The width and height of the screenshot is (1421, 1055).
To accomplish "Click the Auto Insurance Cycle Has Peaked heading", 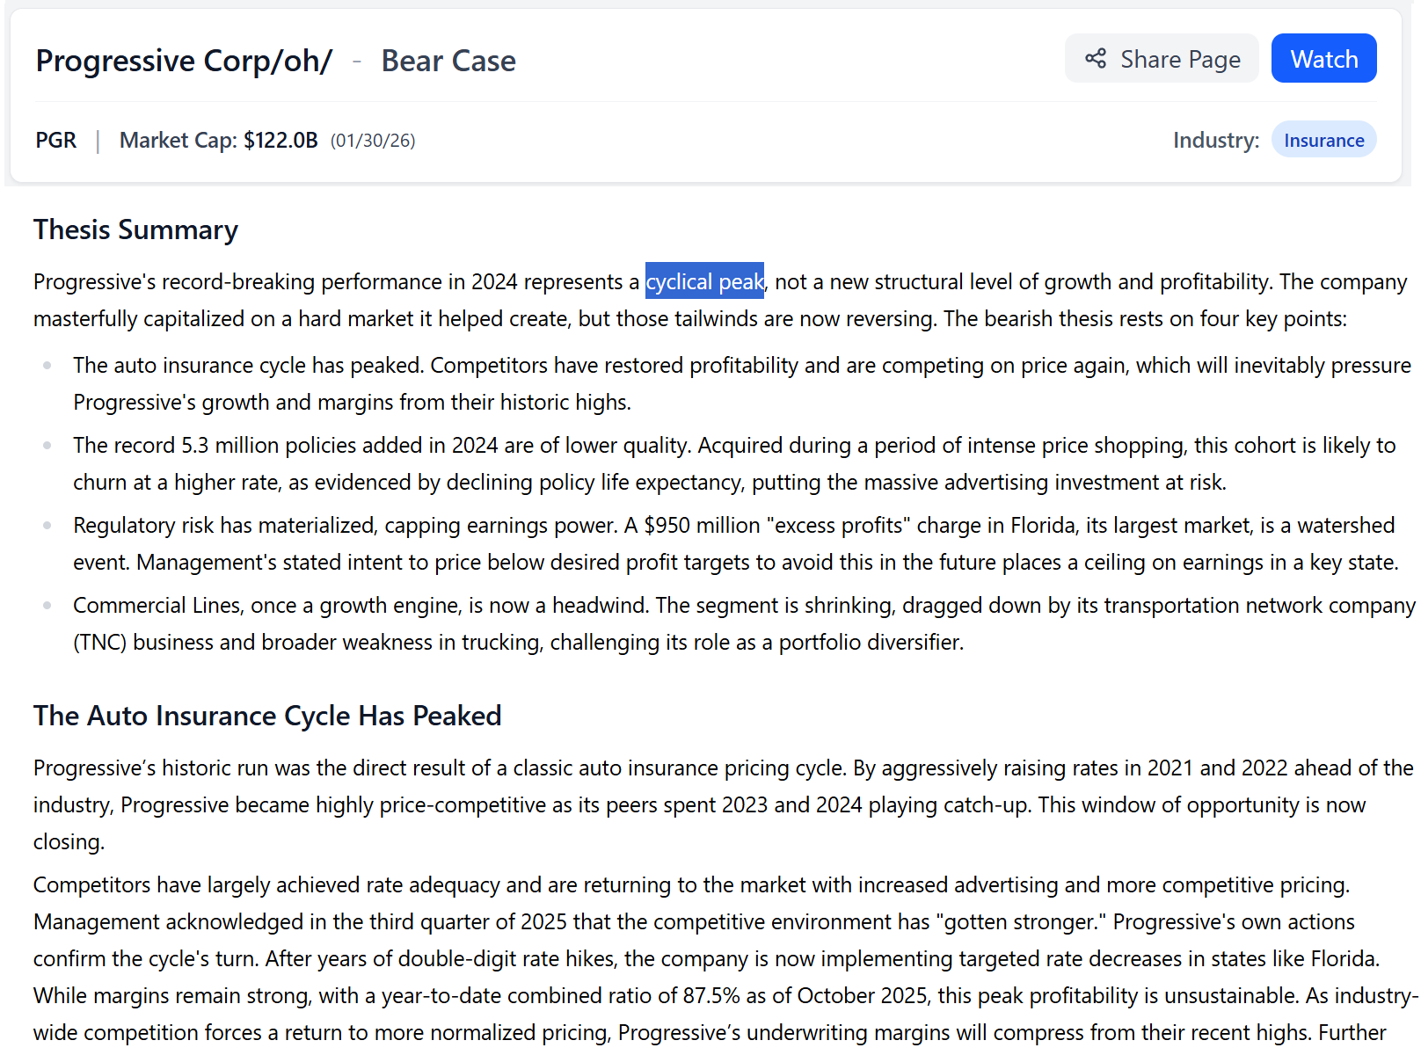I will tap(266, 716).
